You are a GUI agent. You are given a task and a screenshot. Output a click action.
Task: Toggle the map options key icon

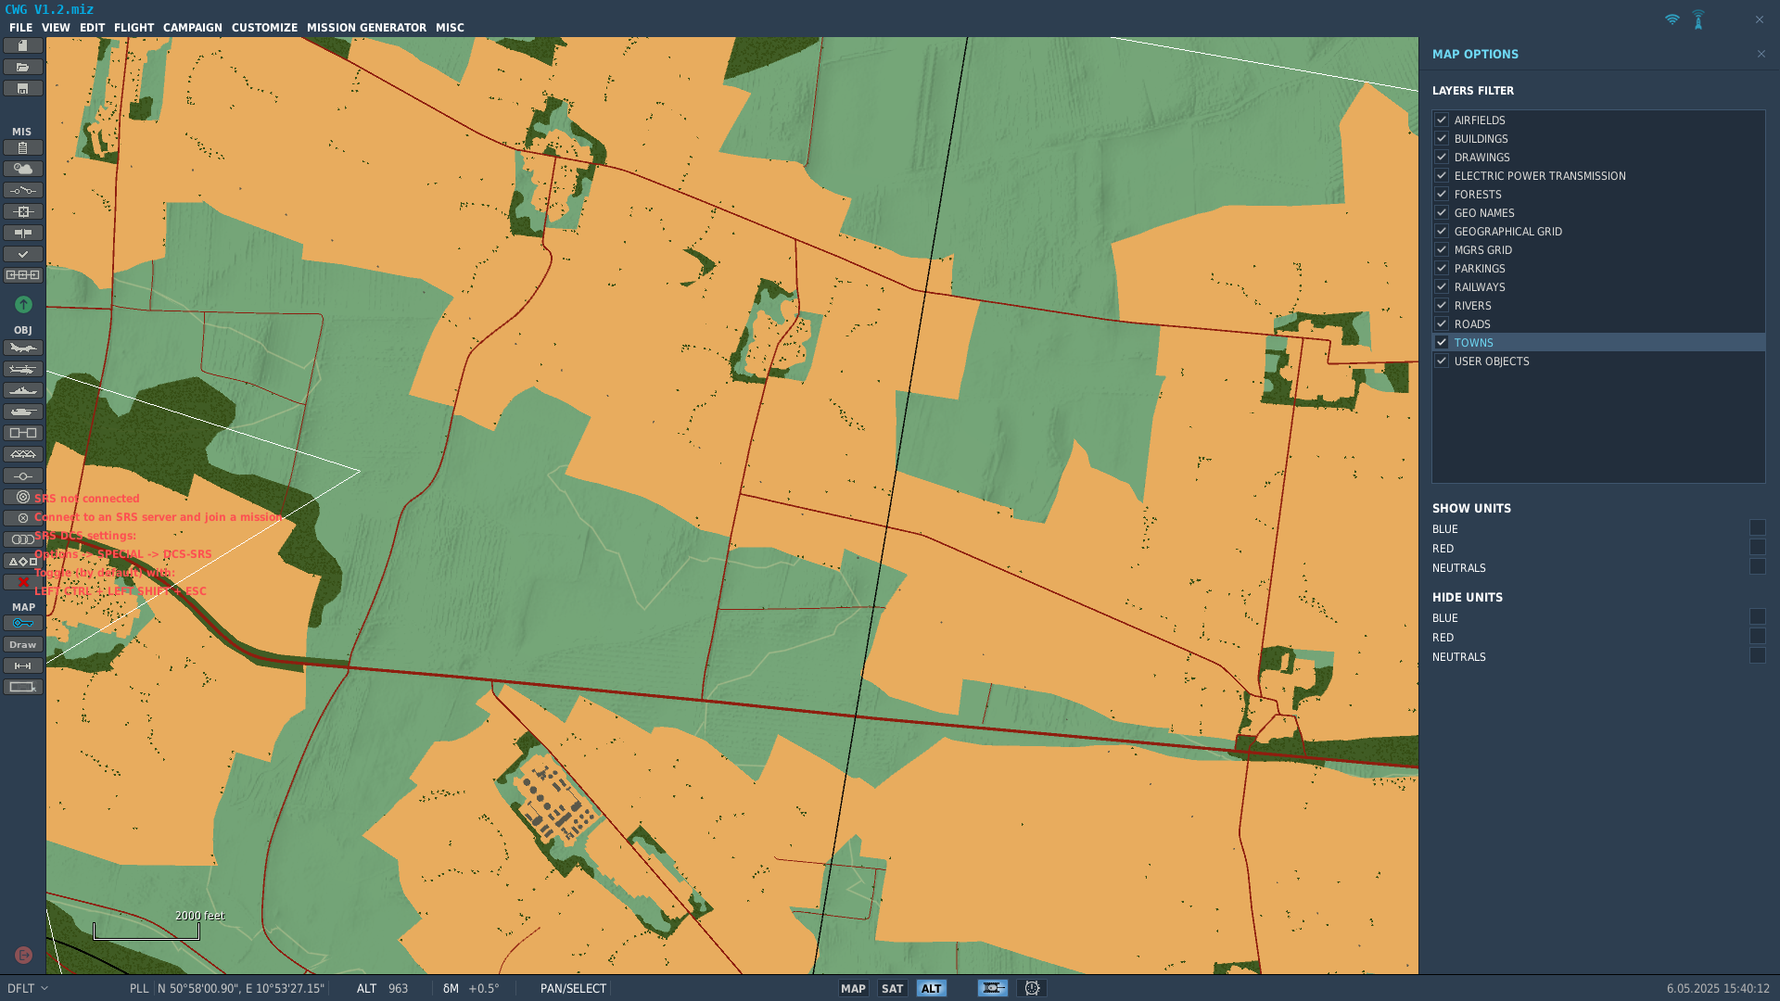tap(22, 623)
